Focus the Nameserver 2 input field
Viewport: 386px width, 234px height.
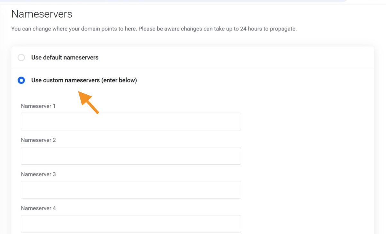[x=131, y=156]
